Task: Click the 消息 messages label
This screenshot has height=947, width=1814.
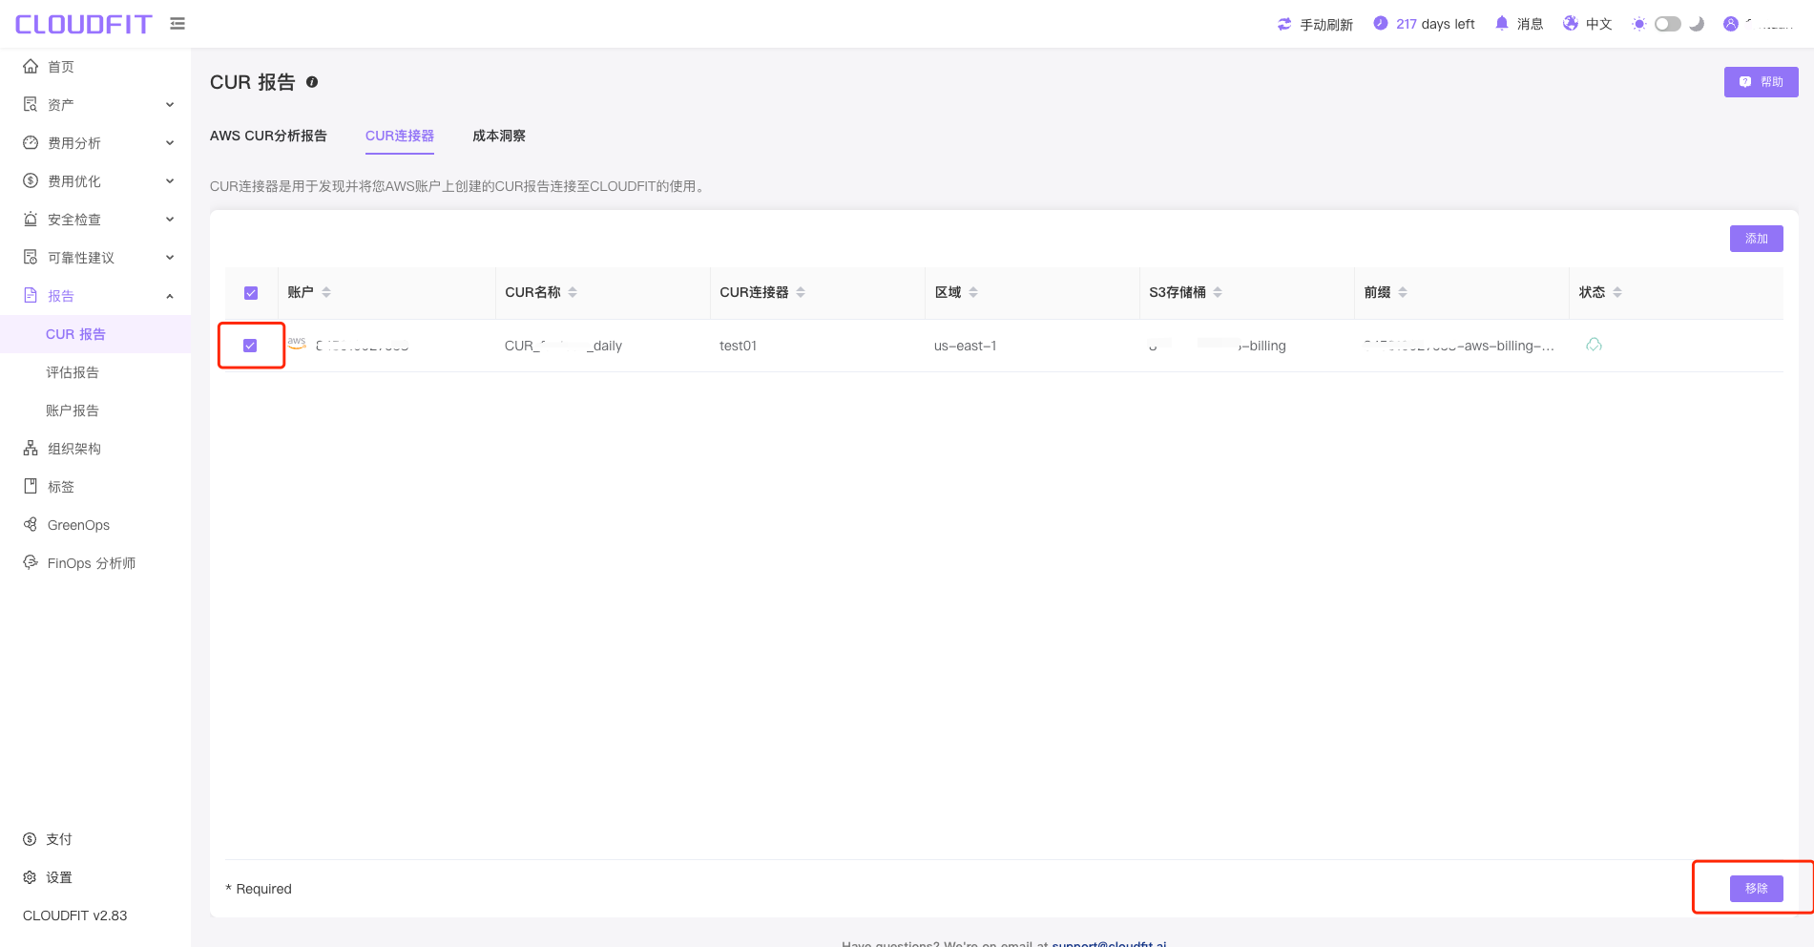Action: pos(1531,24)
